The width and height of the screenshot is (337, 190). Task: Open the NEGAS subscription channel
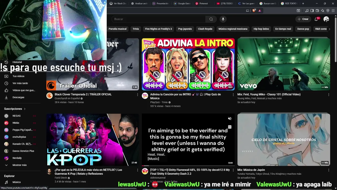(x=20, y=116)
